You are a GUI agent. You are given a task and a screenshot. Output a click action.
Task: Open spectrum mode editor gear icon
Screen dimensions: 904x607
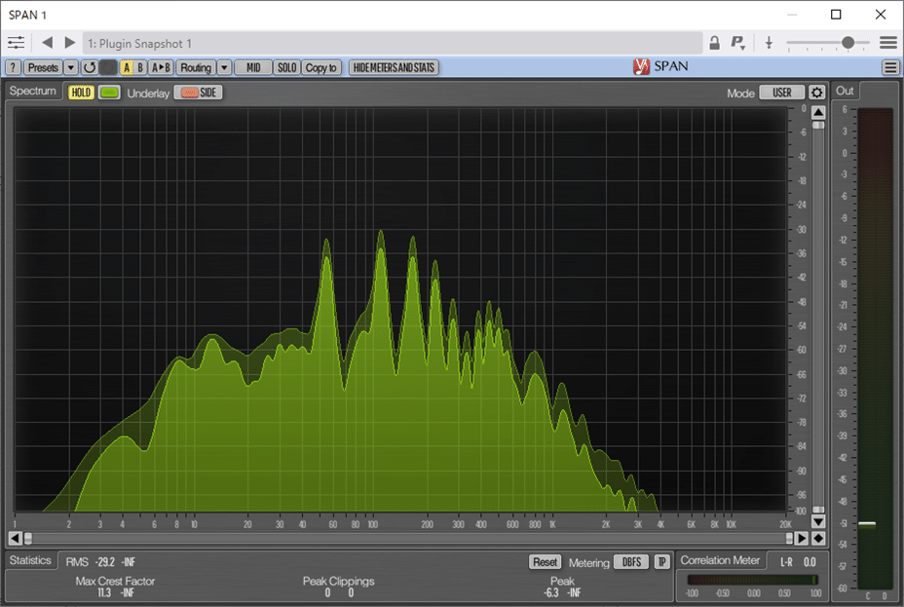(x=816, y=93)
